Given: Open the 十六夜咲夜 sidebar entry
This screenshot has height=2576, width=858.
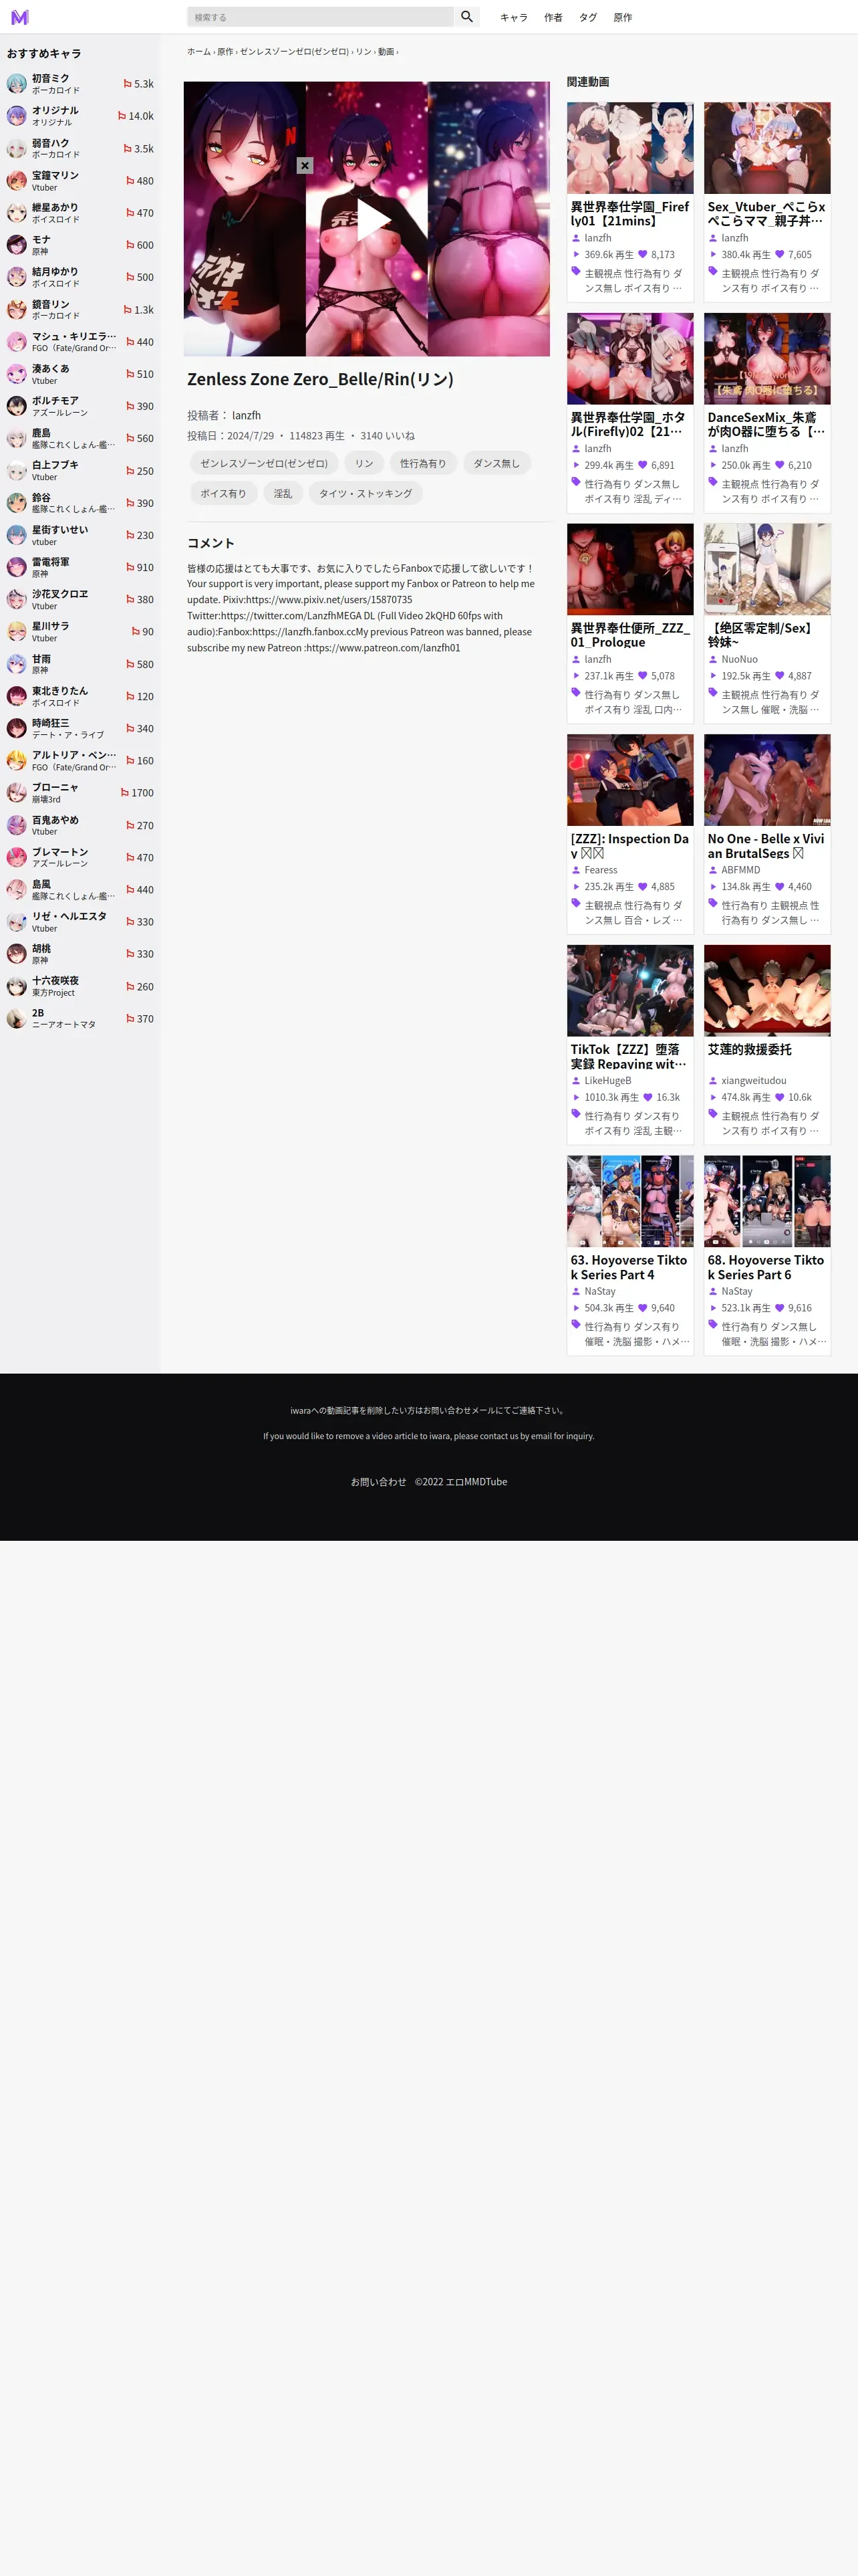Looking at the screenshot, I should 80,986.
